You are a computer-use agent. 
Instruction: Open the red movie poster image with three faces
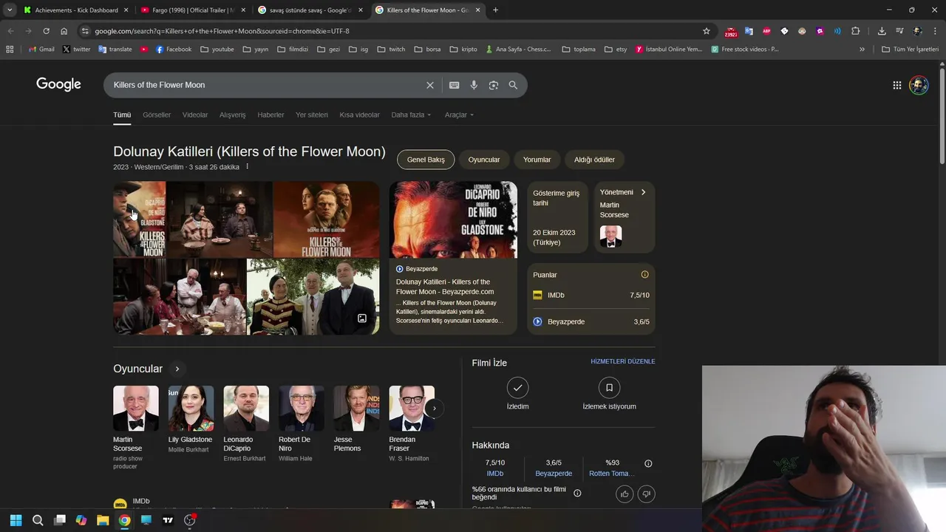tap(326, 219)
